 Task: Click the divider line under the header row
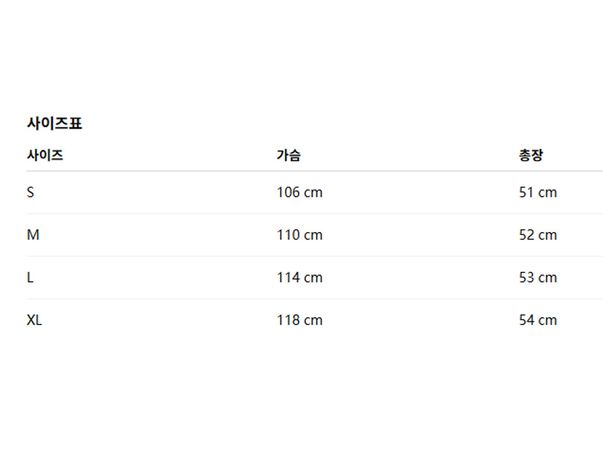click(x=301, y=171)
